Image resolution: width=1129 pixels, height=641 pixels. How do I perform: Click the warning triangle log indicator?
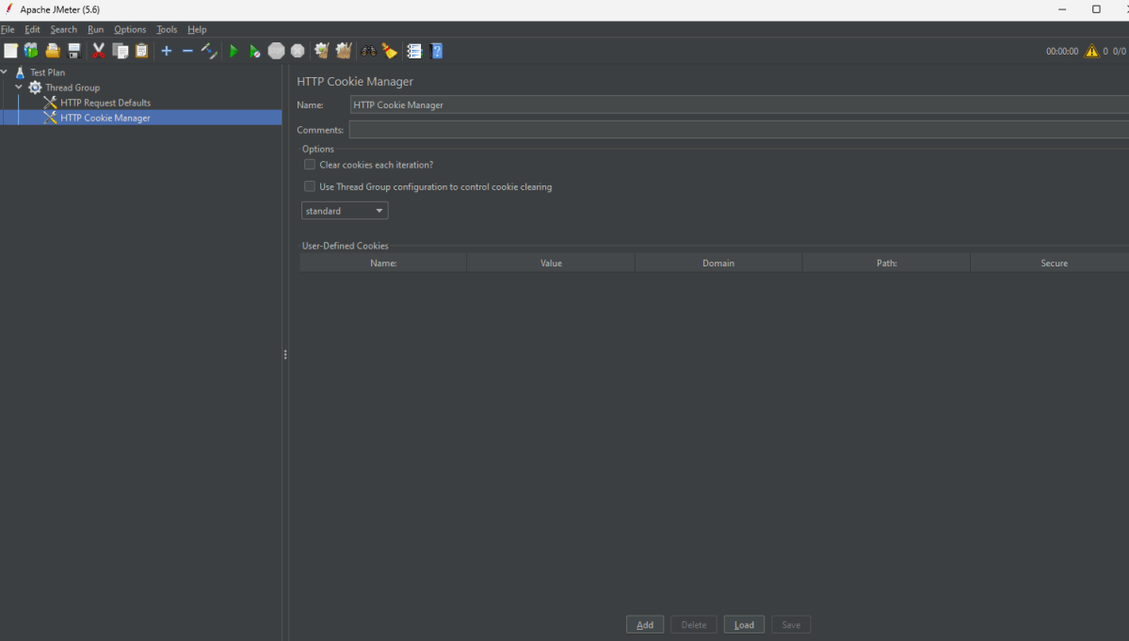(1091, 52)
